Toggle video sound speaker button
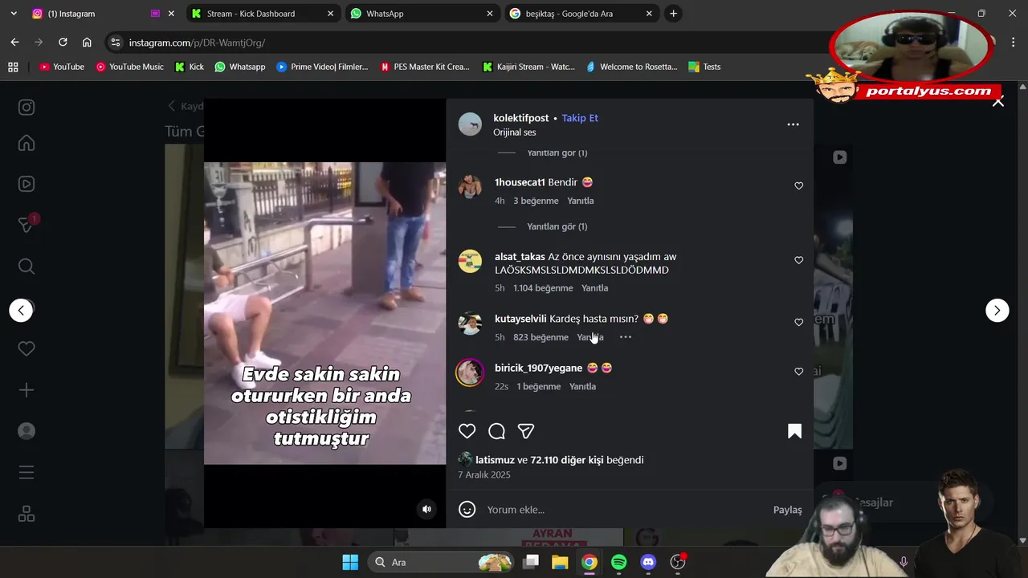Viewport: 1028px width, 578px height. (426, 509)
